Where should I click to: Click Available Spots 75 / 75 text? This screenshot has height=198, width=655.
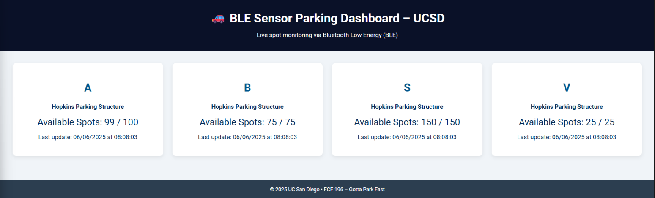point(247,122)
